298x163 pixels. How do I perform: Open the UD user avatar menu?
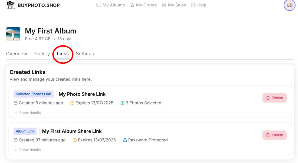pos(289,5)
